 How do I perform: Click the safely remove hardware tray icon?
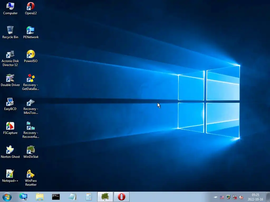point(215,197)
